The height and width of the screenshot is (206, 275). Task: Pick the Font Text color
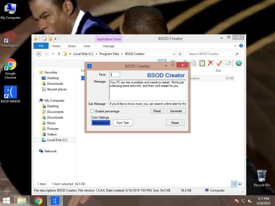(x=123, y=123)
